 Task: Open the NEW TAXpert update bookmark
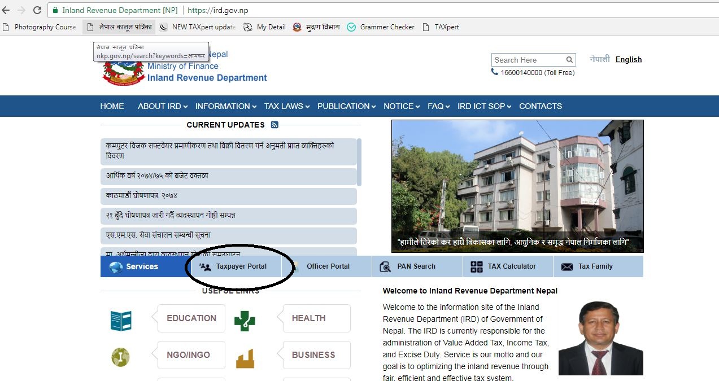coord(198,27)
